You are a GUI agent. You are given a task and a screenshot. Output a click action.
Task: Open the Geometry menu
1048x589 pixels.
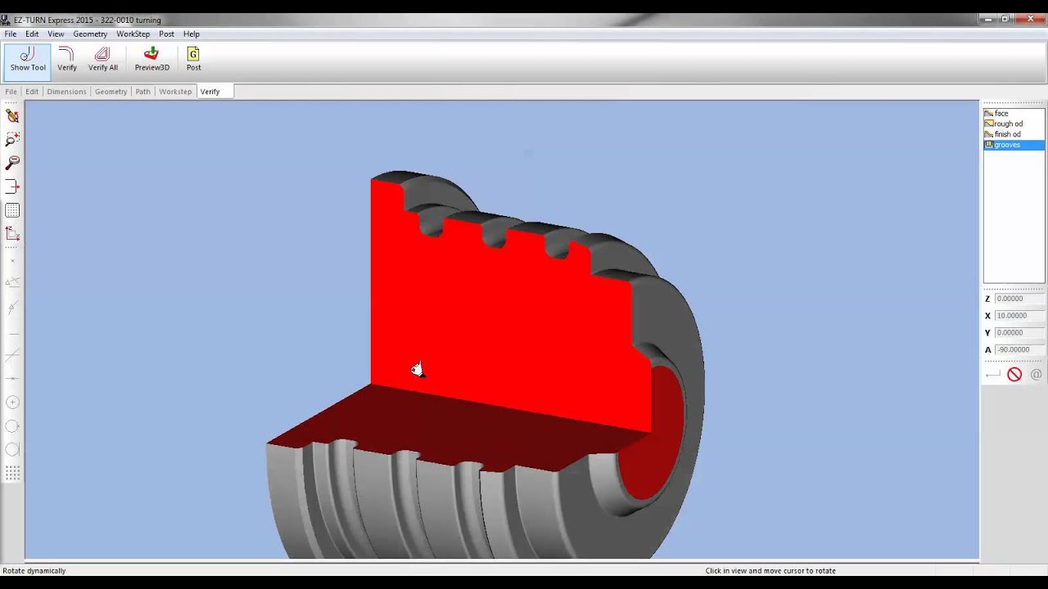click(90, 34)
